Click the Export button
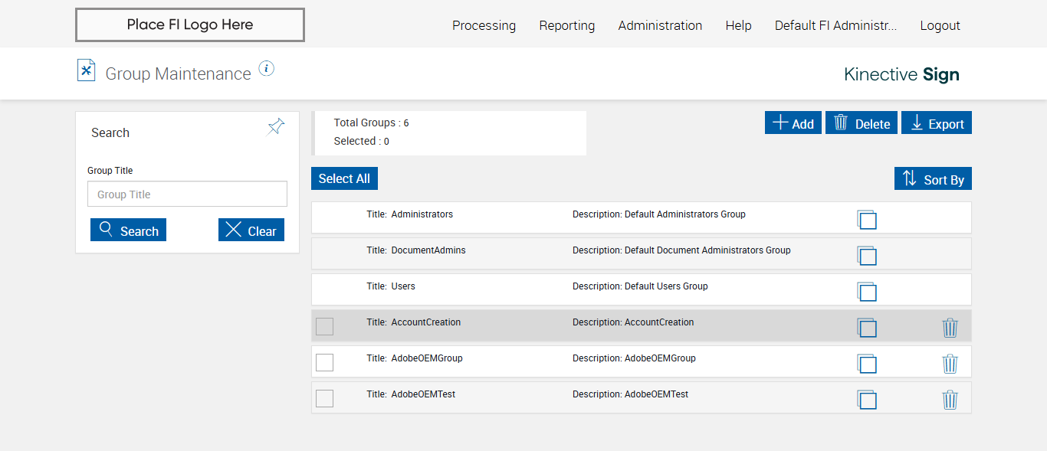This screenshot has height=451, width=1047. (937, 123)
